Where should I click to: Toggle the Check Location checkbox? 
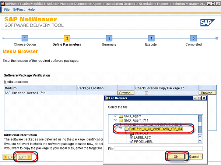tap(146, 93)
